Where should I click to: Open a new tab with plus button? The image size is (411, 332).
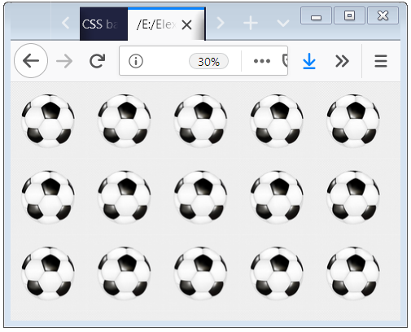(x=251, y=23)
